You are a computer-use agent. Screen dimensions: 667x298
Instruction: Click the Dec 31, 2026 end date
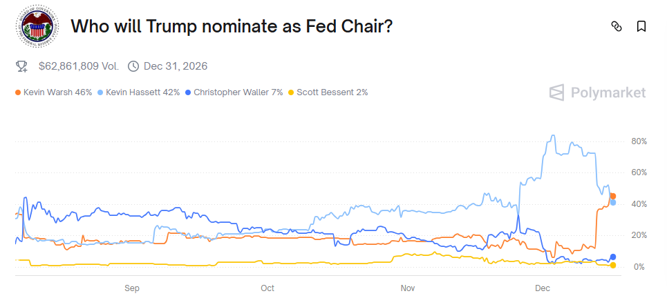(176, 66)
